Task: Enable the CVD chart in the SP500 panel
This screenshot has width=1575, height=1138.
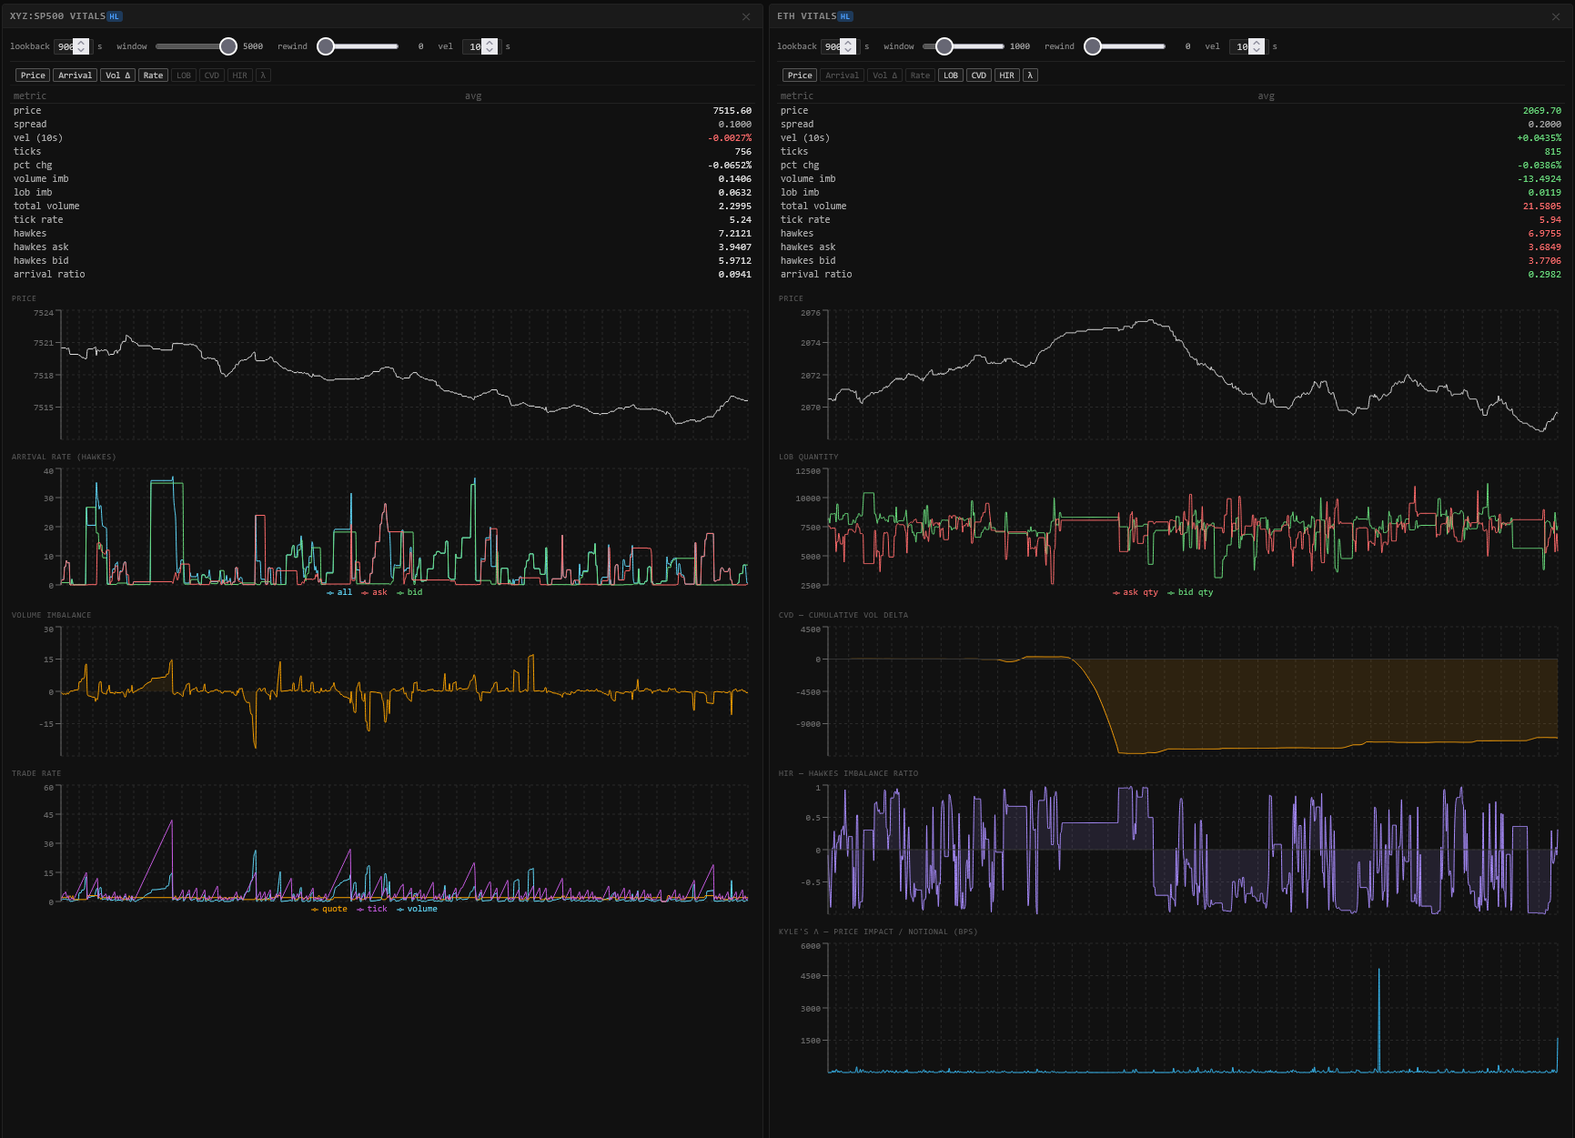Action: coord(212,76)
